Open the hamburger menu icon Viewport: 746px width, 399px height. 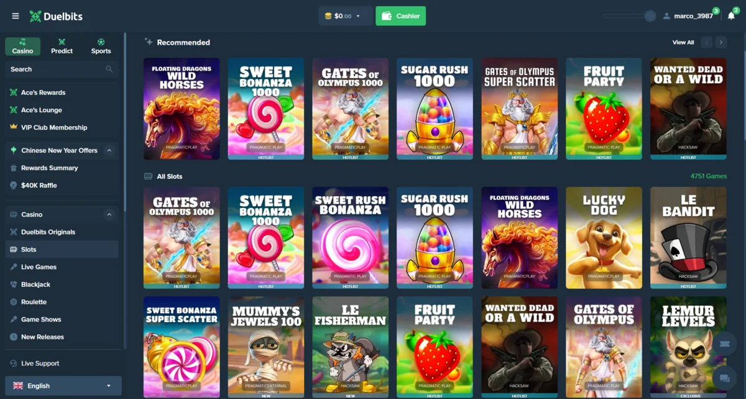click(x=16, y=16)
